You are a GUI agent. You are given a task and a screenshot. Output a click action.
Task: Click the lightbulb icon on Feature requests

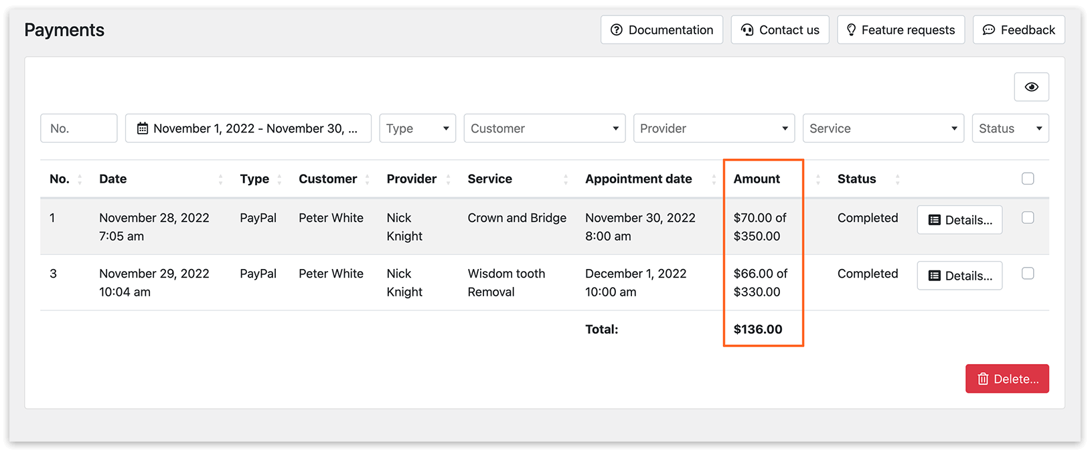851,30
